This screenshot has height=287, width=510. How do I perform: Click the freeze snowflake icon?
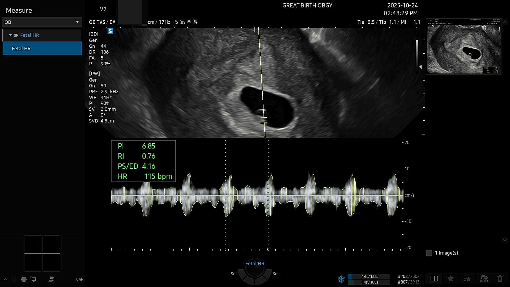pos(341,279)
